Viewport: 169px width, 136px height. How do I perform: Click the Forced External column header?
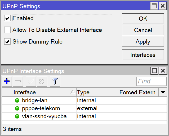coord(139,92)
